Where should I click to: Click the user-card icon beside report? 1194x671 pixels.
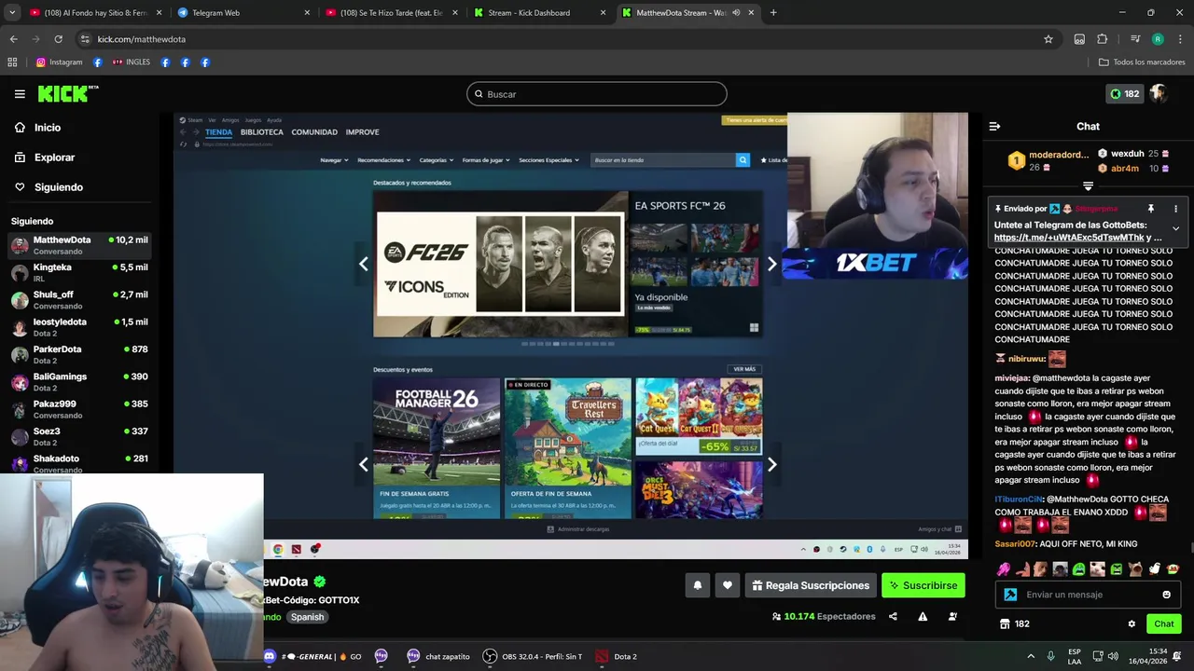952,616
